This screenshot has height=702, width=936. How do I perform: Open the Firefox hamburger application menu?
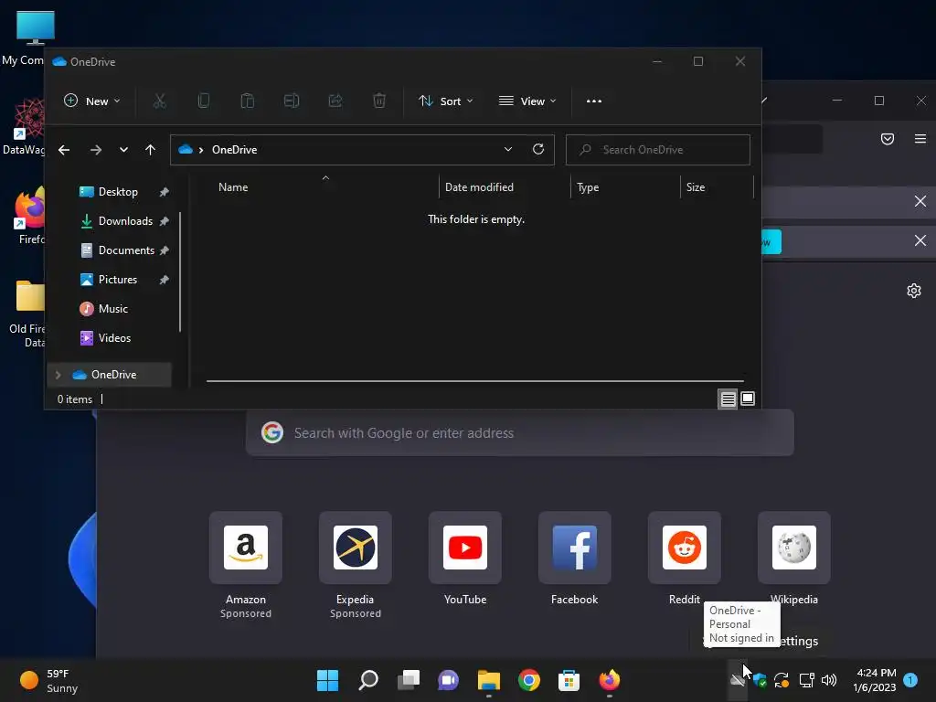coord(920,139)
